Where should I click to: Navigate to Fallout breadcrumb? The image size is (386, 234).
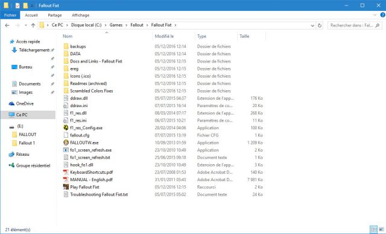point(137,25)
